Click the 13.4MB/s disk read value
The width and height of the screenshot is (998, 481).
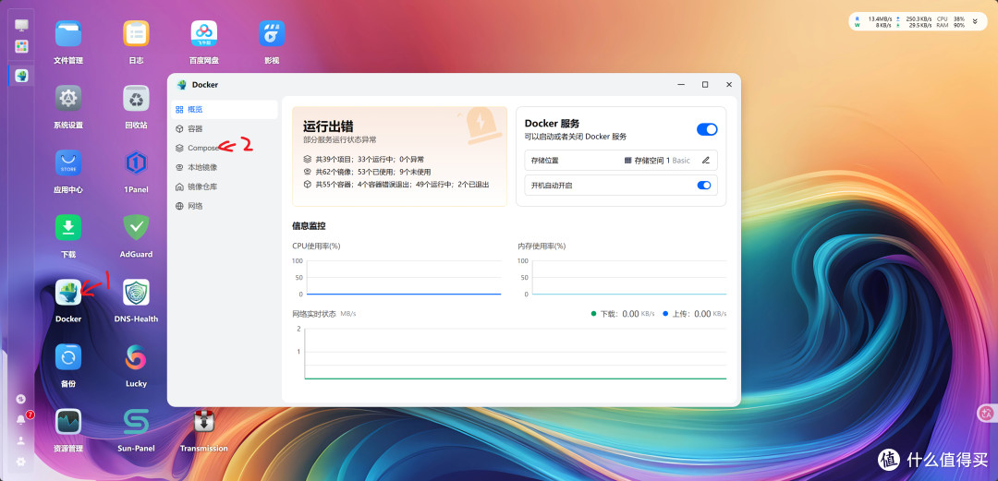(879, 18)
